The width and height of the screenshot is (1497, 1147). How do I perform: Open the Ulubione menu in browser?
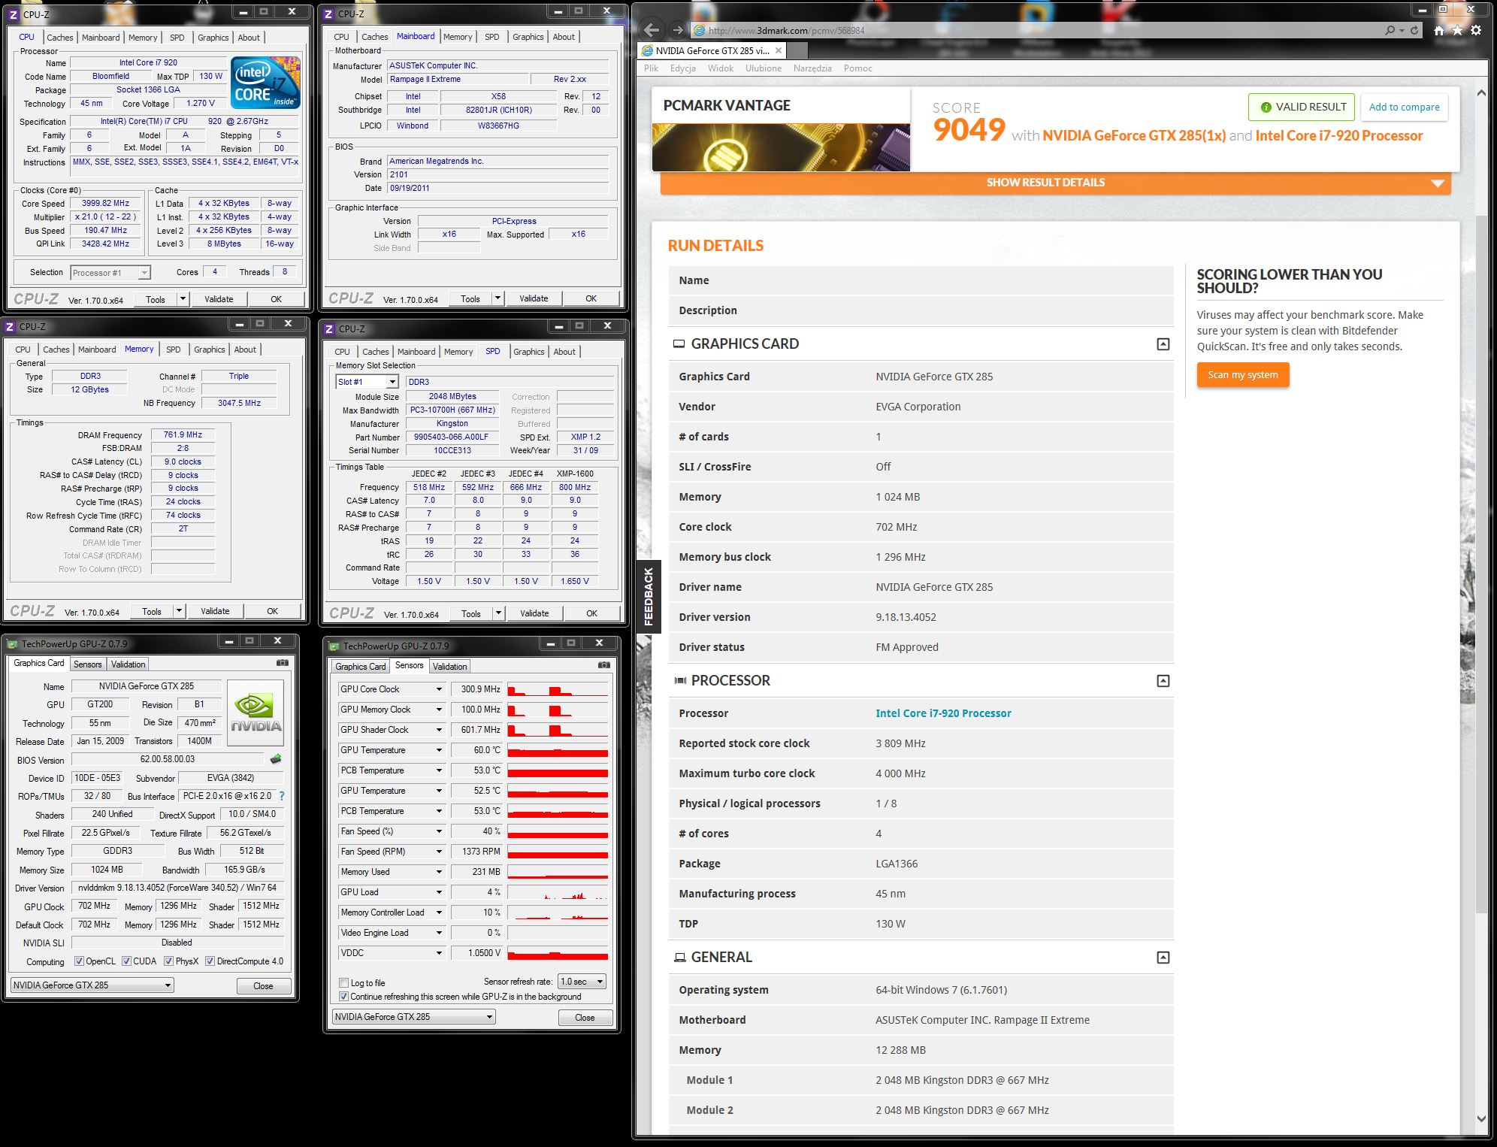764,68
